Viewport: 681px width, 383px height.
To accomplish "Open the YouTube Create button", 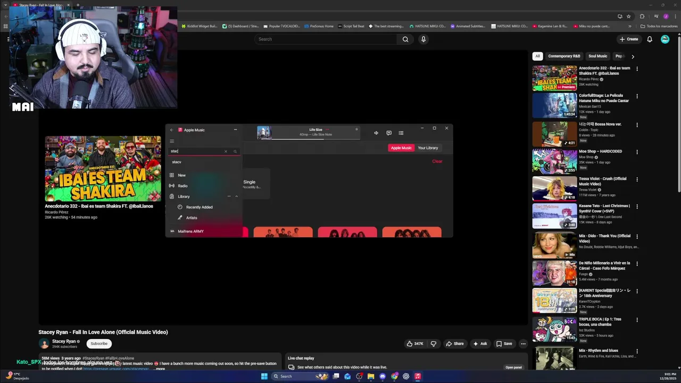I will [x=628, y=39].
